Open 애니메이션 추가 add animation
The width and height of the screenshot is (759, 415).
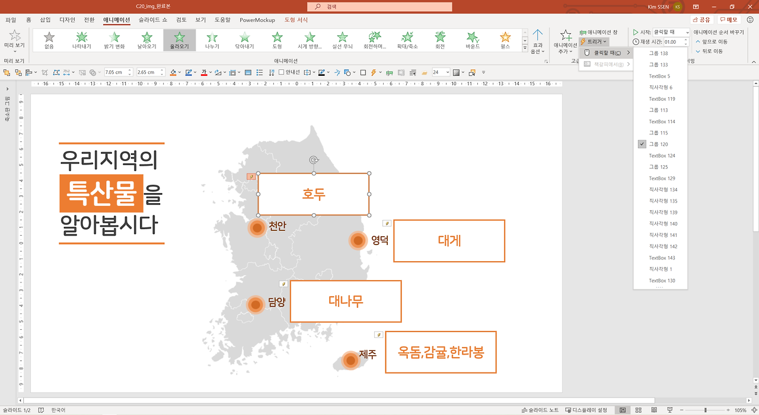(x=566, y=43)
